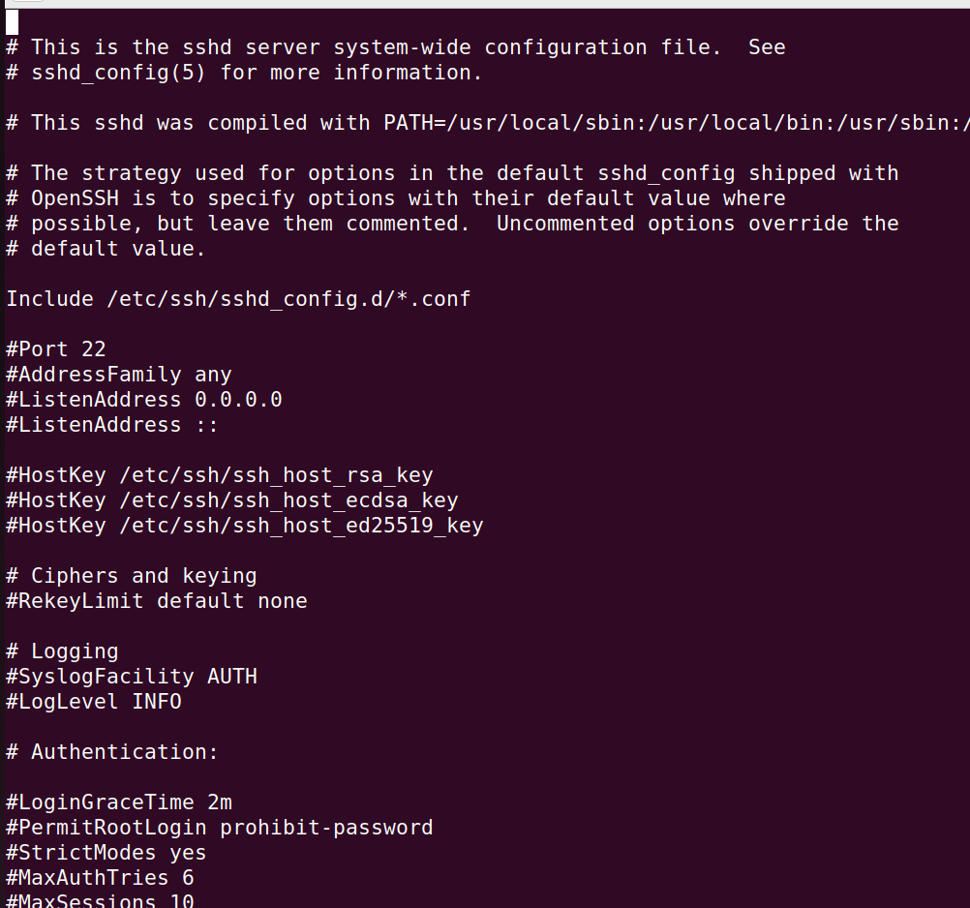970x908 pixels.
Task: Click the SyslogFacility AUTH line
Action: 132,677
